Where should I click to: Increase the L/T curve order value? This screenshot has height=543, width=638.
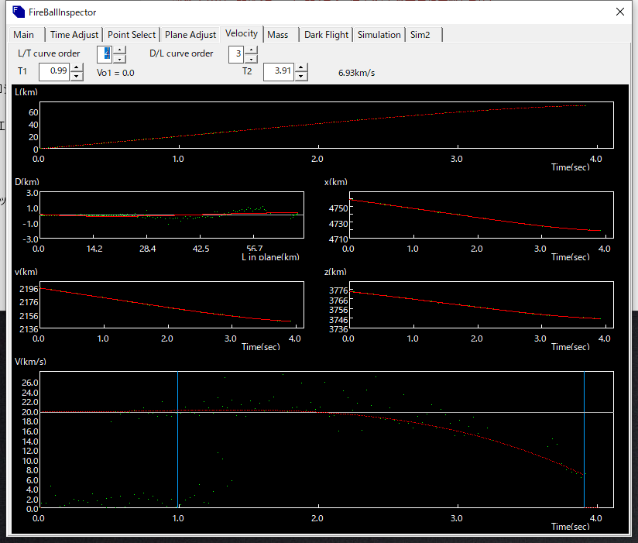coord(119,50)
